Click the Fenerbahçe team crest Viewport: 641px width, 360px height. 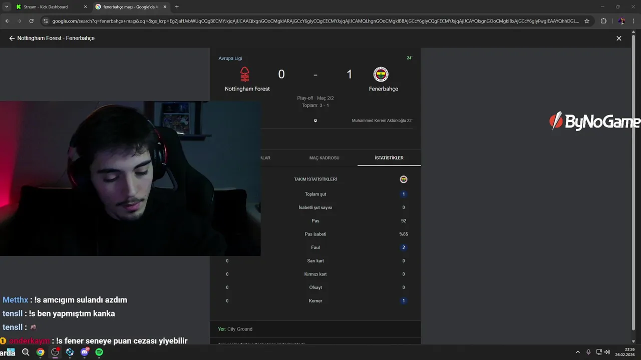(381, 74)
